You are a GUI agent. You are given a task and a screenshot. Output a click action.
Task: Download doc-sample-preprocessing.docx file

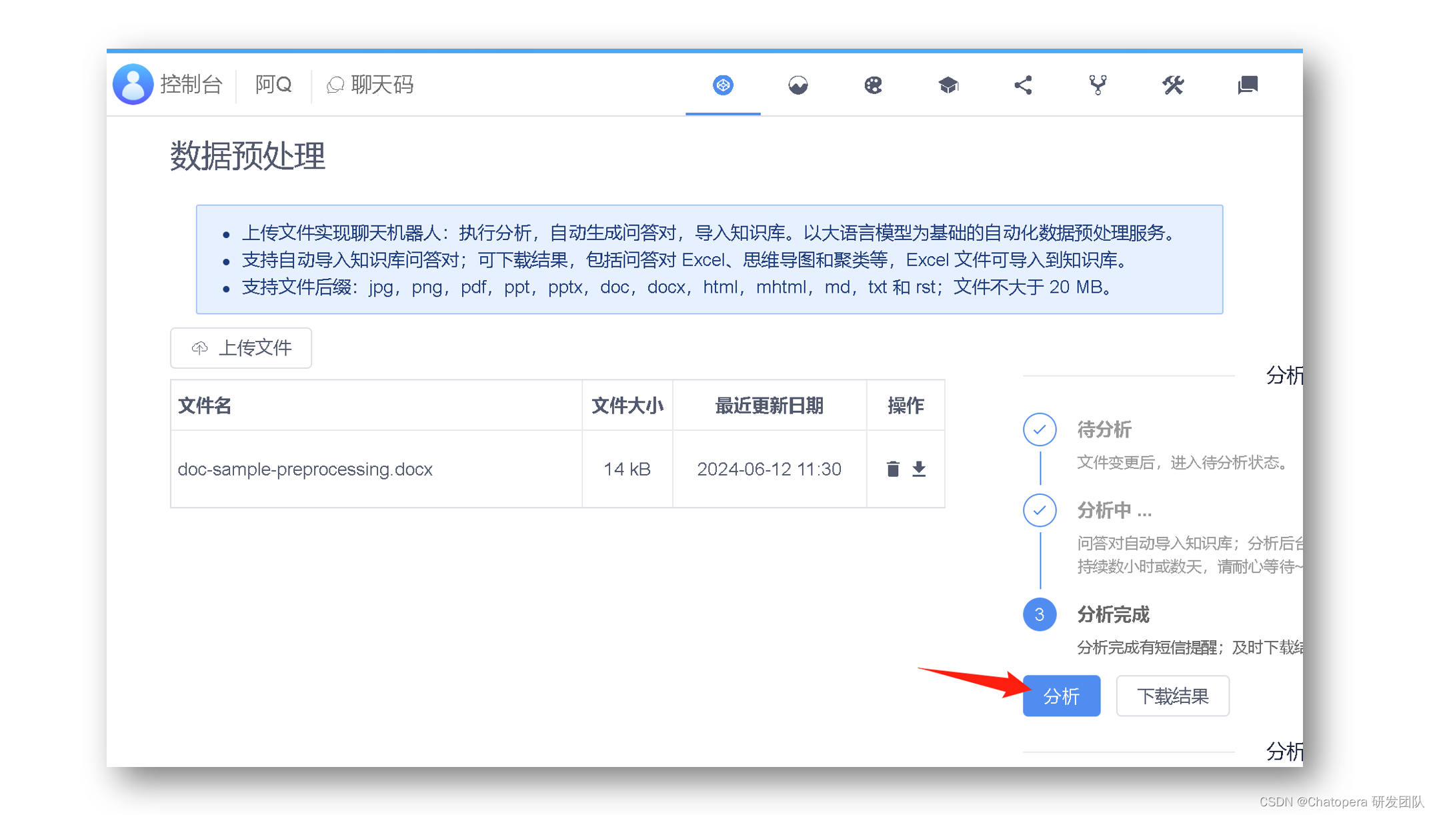coord(919,469)
